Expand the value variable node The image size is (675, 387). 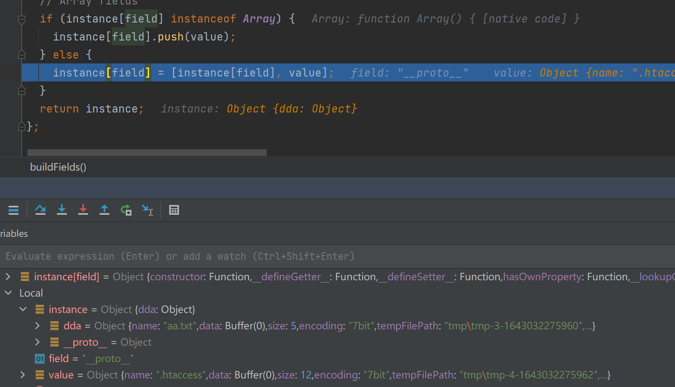click(x=23, y=375)
